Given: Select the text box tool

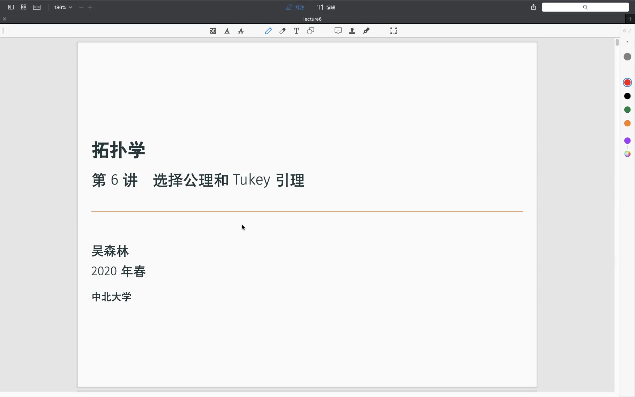Looking at the screenshot, I should [x=297, y=31].
